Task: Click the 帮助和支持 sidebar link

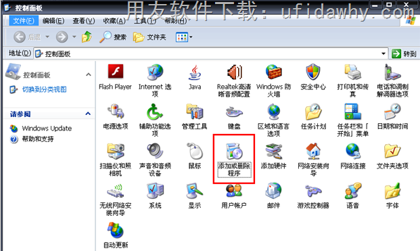Action: coord(38,139)
